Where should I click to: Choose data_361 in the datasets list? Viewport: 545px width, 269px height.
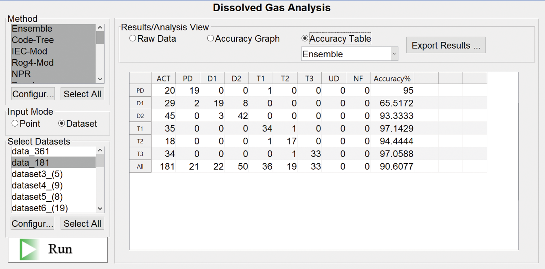click(x=31, y=151)
